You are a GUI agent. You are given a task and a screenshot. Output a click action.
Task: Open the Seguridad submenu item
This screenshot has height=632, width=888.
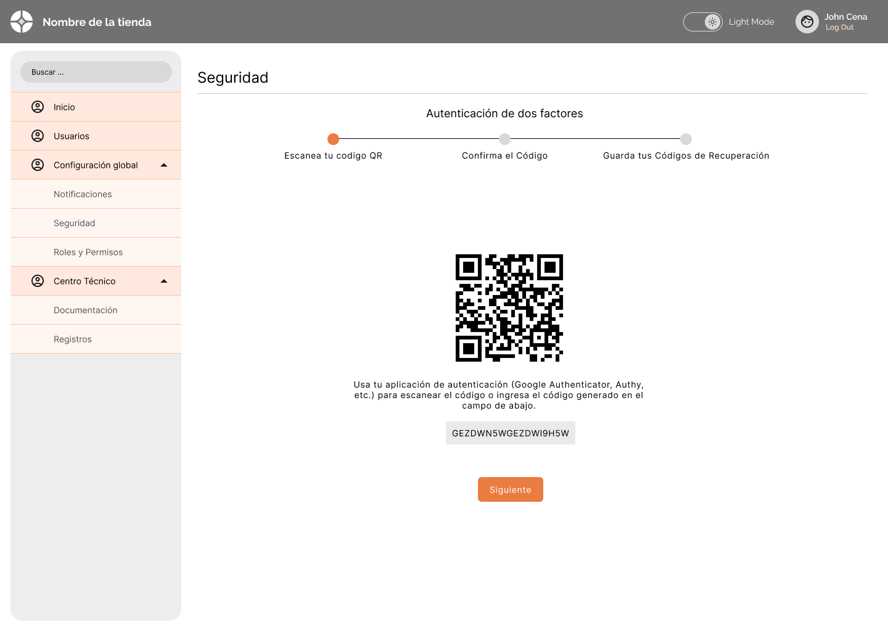[x=75, y=223]
